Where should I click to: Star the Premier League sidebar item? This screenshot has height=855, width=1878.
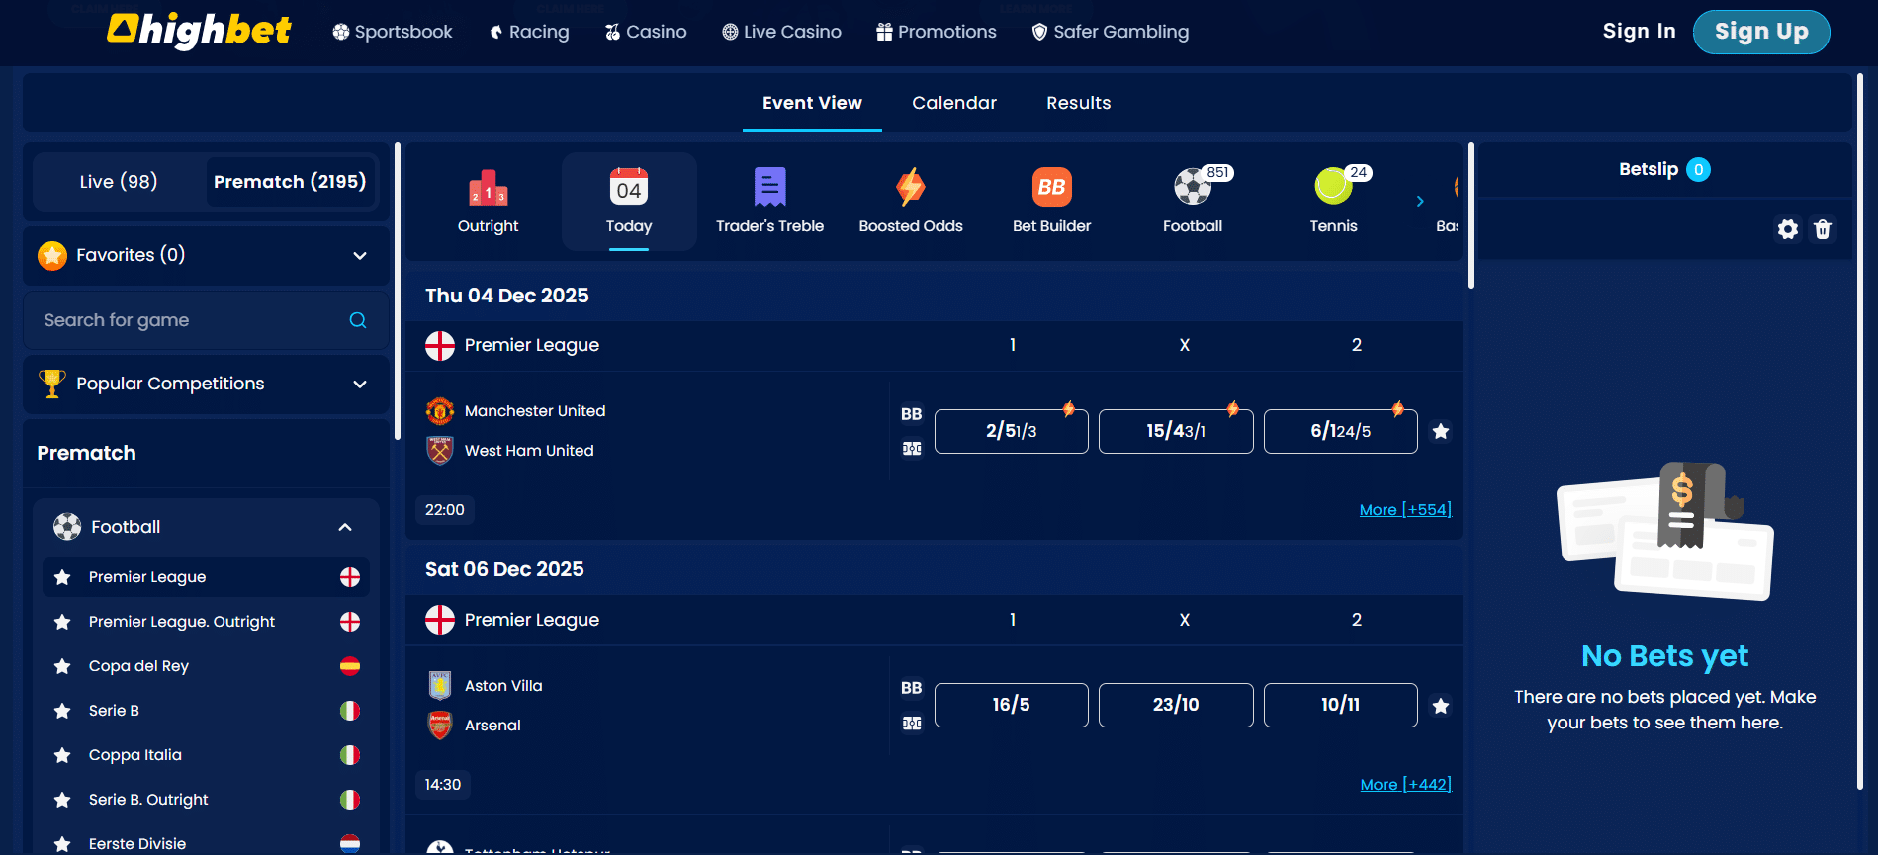coord(62,577)
